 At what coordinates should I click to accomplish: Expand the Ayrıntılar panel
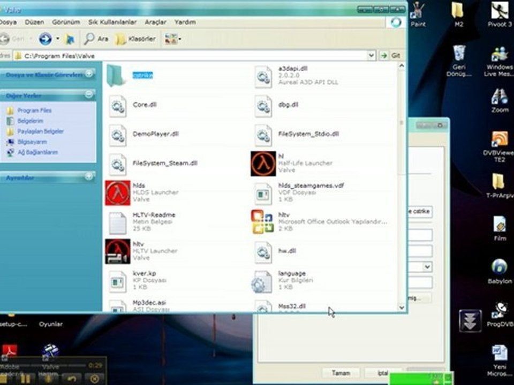click(x=89, y=177)
